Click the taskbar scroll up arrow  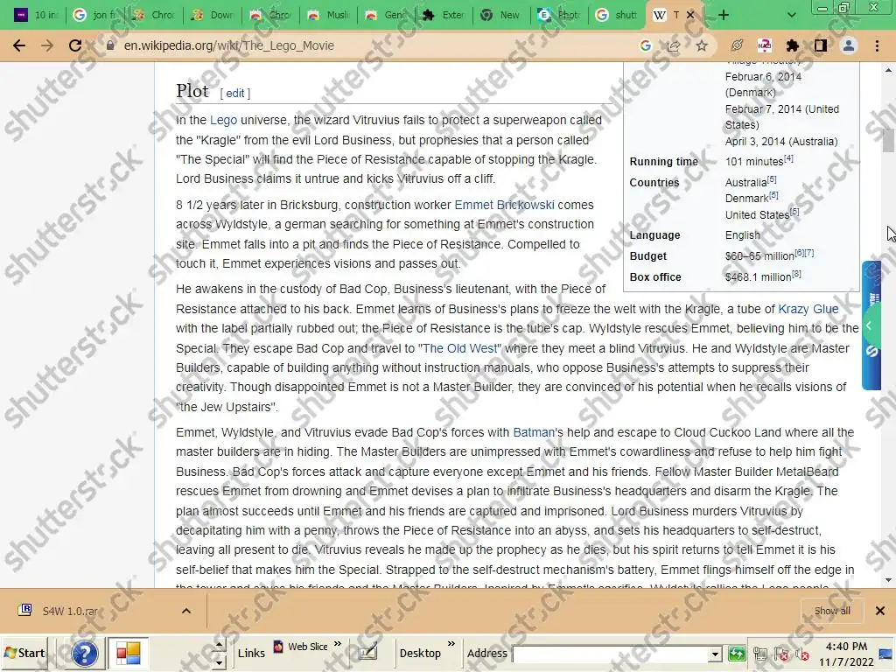(x=219, y=645)
